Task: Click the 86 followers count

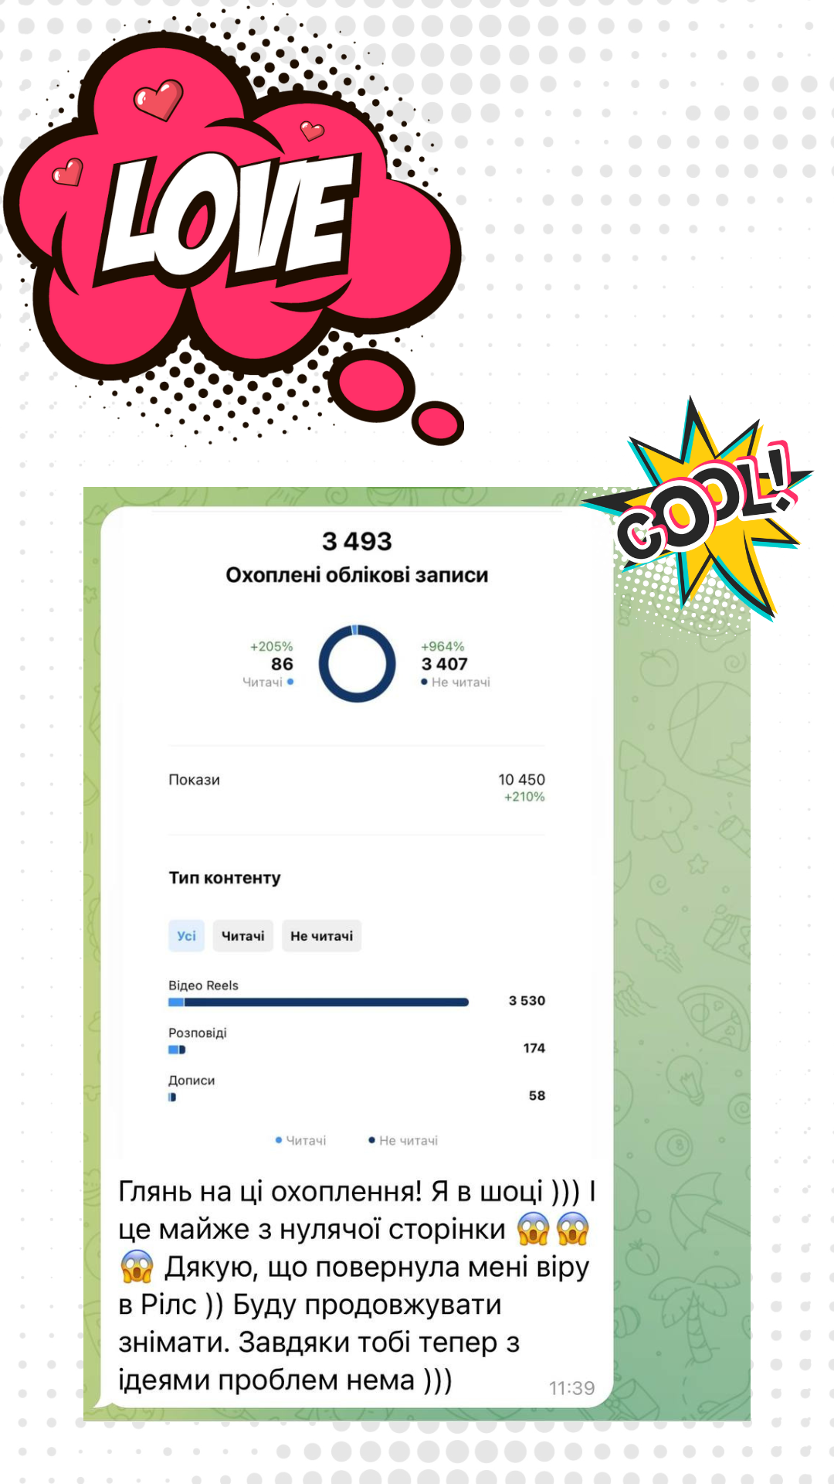Action: pyautogui.click(x=282, y=664)
